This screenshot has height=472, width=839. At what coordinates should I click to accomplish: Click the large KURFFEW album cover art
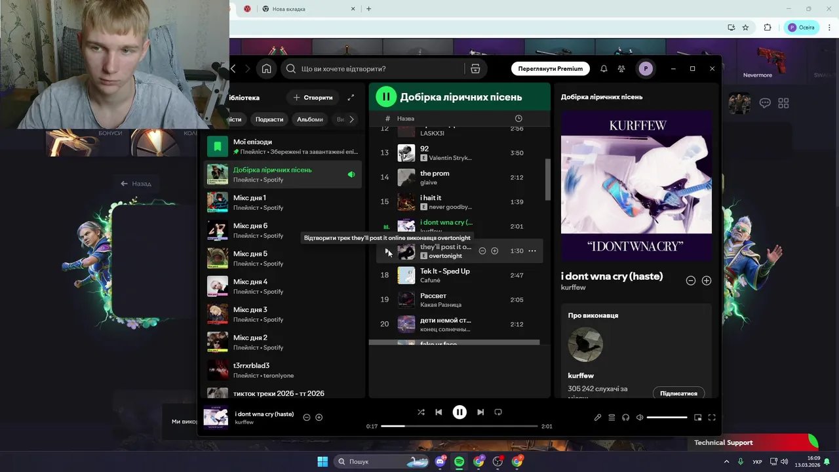636,186
